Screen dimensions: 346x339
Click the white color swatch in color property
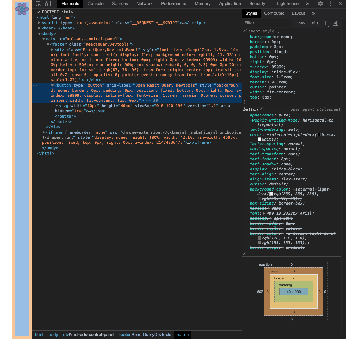coord(259,139)
